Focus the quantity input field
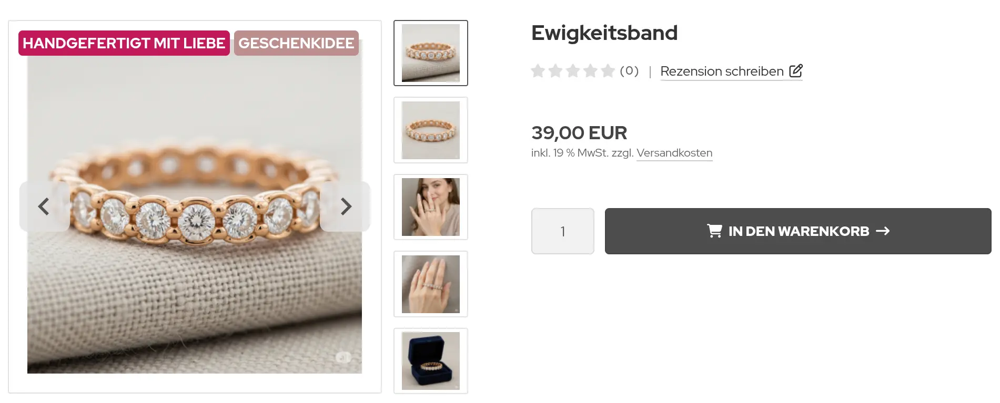Viewport: 1000px width, 403px height. click(x=563, y=231)
